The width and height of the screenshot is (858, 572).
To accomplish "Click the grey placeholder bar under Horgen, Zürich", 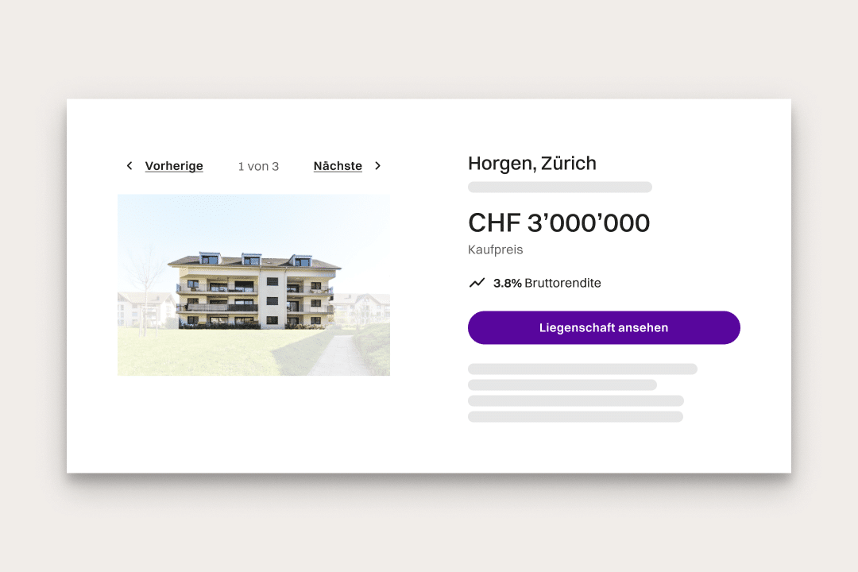I will 560,187.
